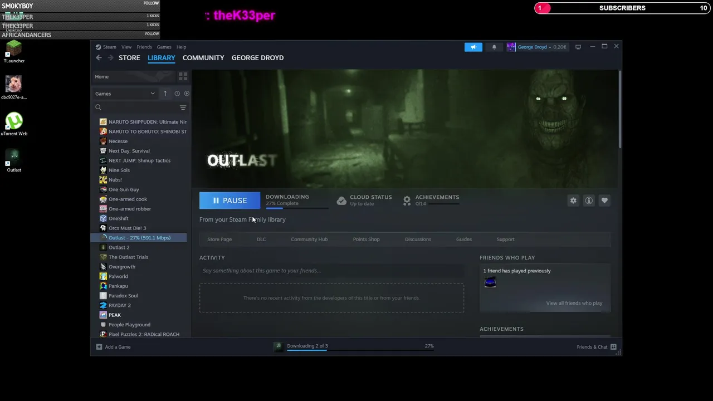The height and width of the screenshot is (401, 713).
Task: Click the friend avatar under Friends Who Play
Action: (x=490, y=282)
